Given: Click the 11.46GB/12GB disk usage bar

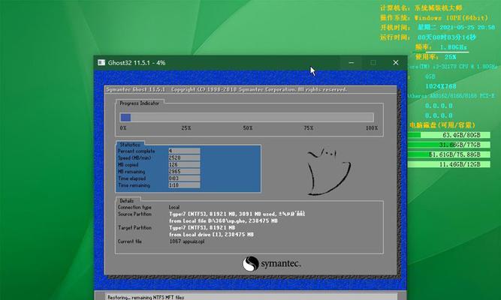Looking at the screenshot, I should [x=448, y=164].
